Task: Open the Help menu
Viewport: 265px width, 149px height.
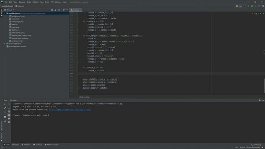Action: click(x=65, y=2)
